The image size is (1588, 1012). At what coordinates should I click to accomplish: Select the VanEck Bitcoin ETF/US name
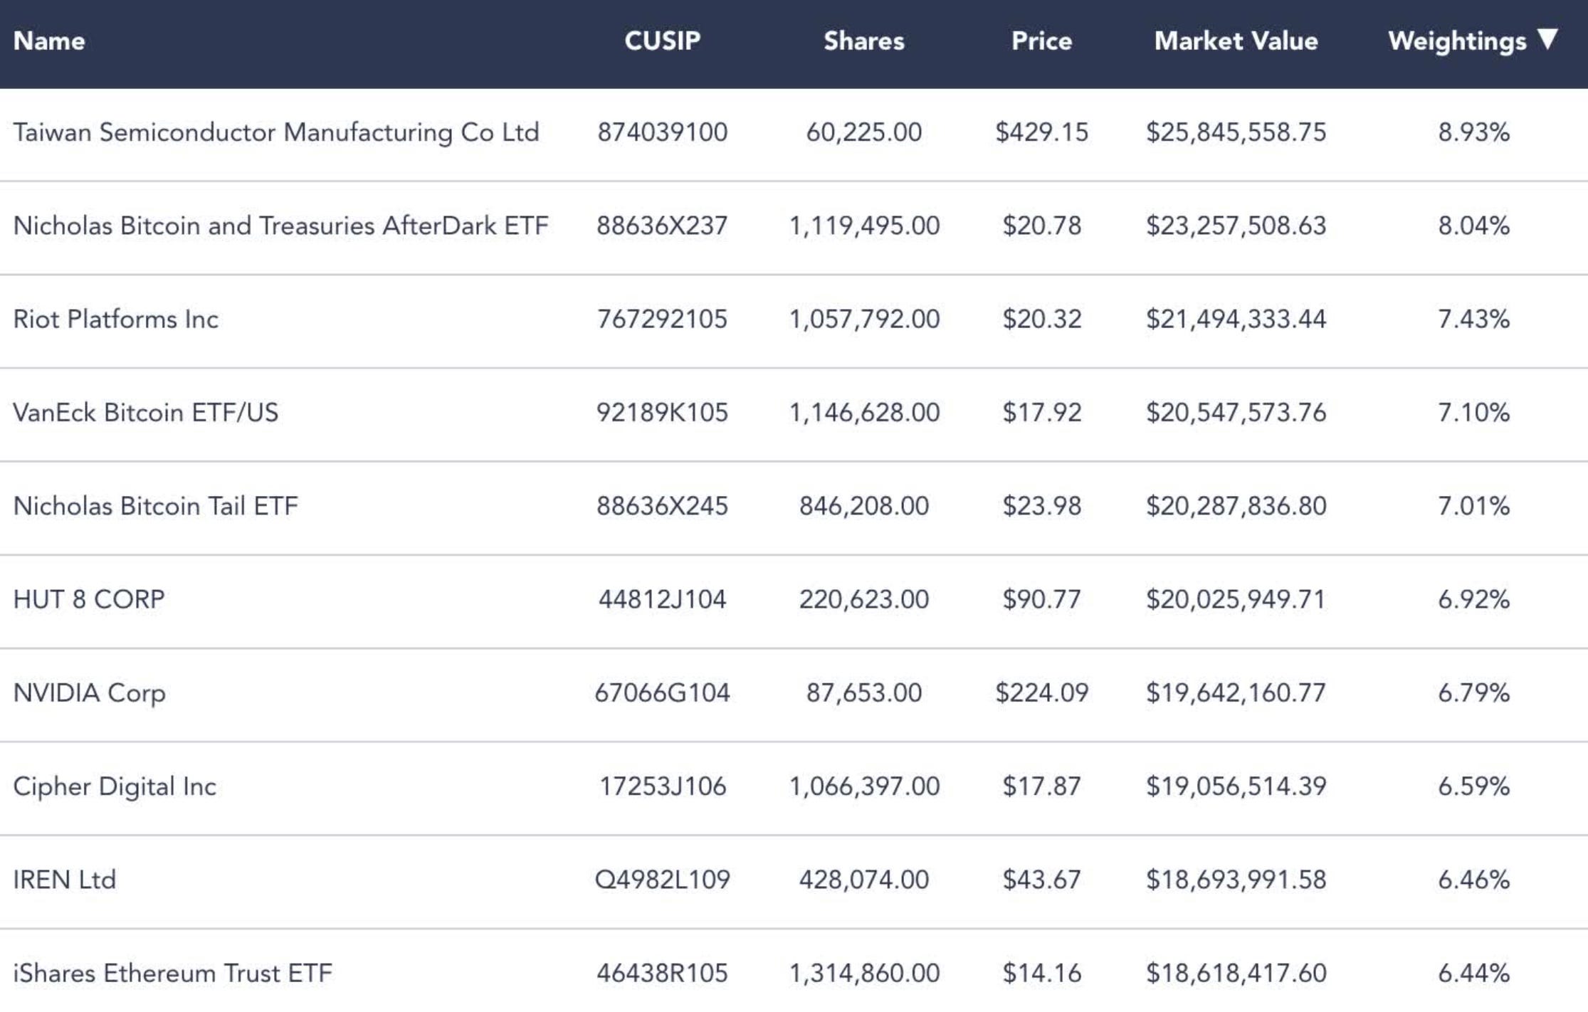(146, 413)
